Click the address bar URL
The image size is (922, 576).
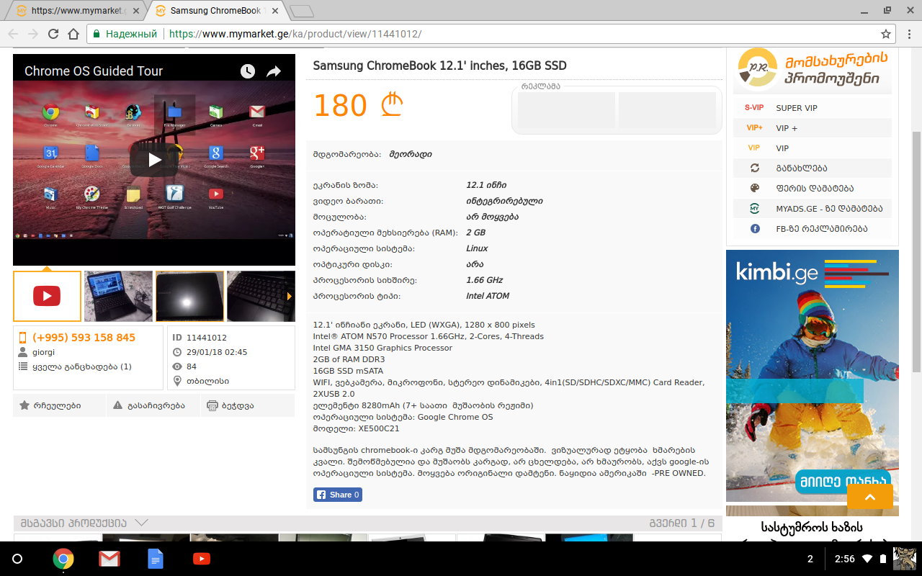coord(295,34)
